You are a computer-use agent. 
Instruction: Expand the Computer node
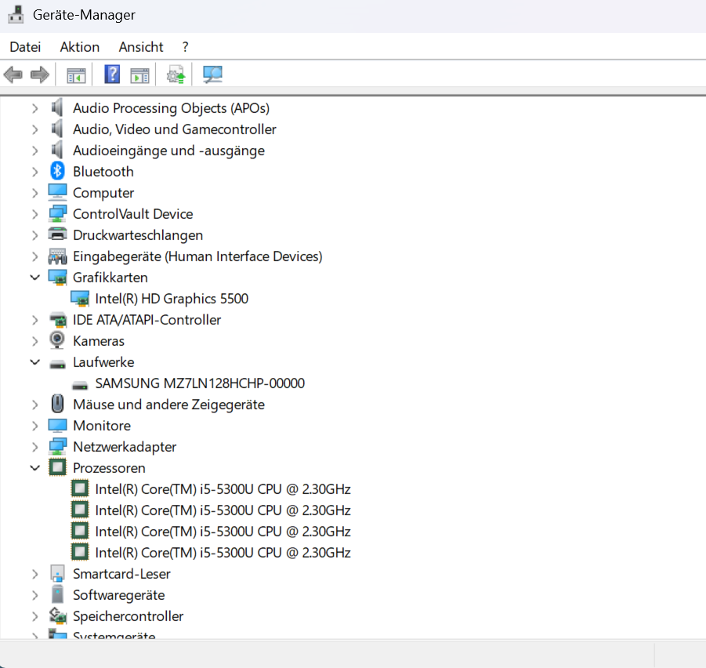click(35, 193)
